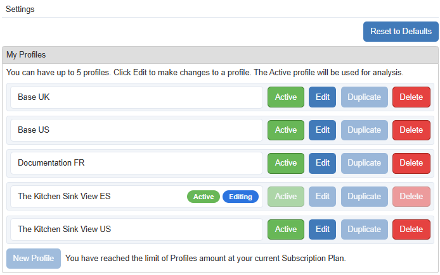Activate the Documentation FR profile
Screen dimensions: 440x275
(285, 163)
